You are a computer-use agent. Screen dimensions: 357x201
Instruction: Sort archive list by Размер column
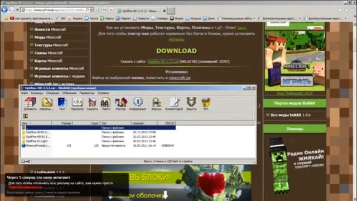pos(62,123)
